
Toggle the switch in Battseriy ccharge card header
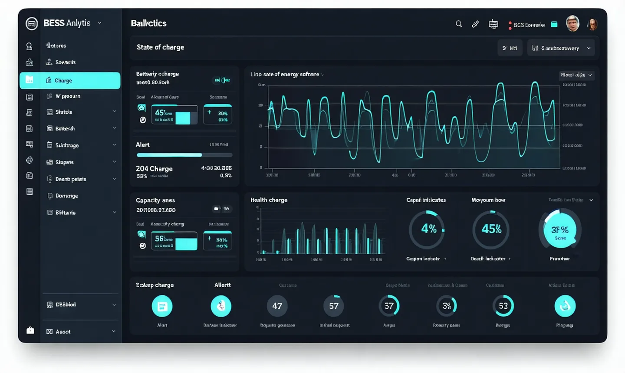[222, 80]
